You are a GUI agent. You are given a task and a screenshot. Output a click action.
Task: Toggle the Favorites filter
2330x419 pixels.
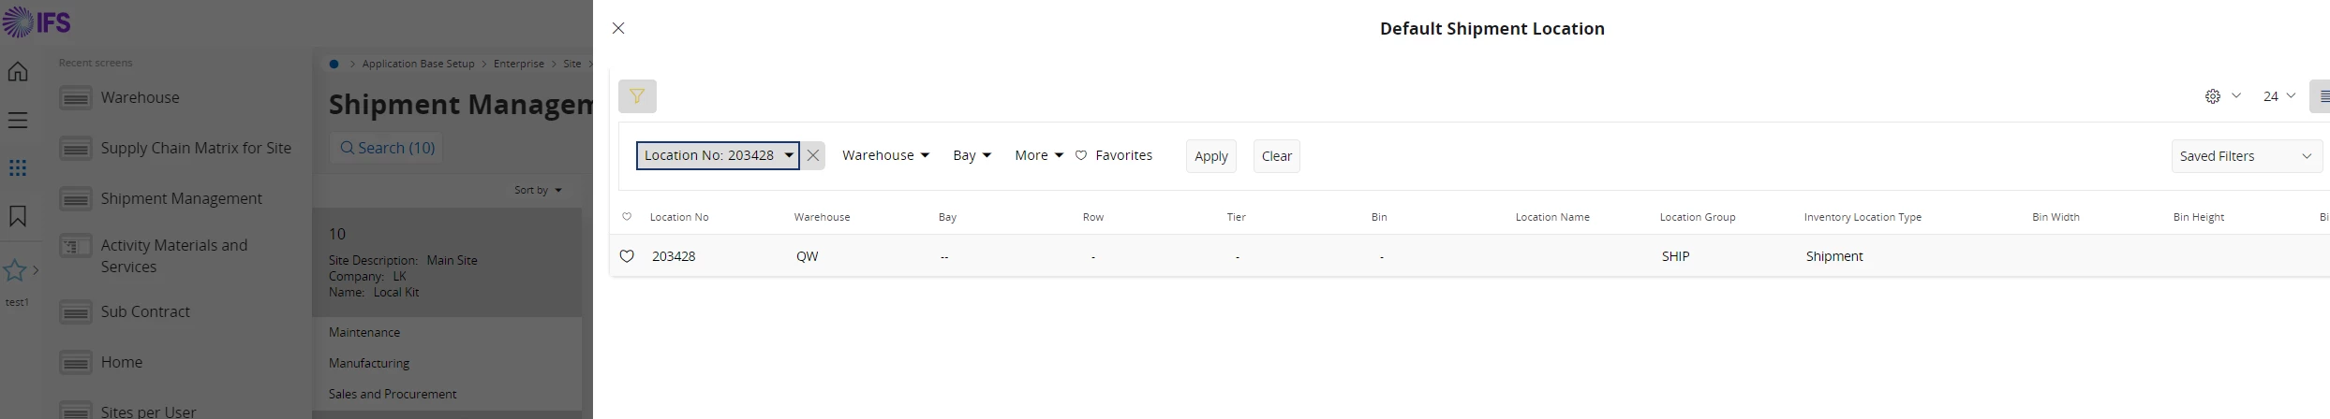click(x=1114, y=156)
